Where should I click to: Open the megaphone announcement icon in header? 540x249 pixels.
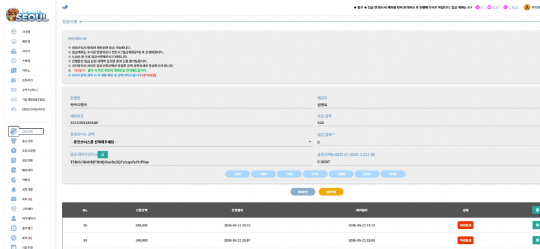[65, 7]
